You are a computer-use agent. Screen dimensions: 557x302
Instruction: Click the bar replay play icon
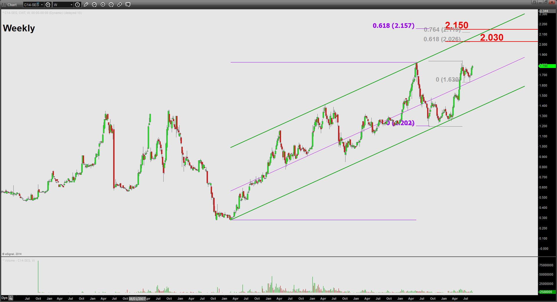(103, 5)
